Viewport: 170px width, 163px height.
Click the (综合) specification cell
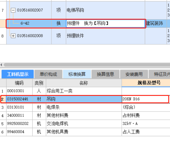146,108
